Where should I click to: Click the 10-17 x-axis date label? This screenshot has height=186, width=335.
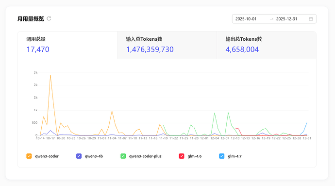pyautogui.click(x=50, y=138)
